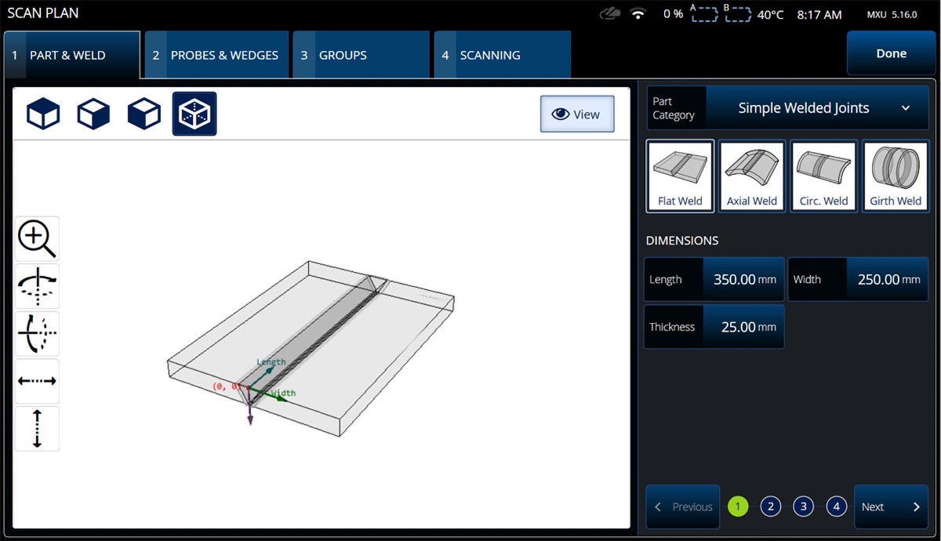Click the zoom magnifier tool

coord(37,239)
